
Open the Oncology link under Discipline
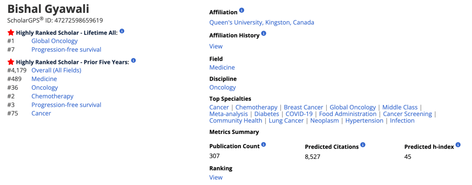pyautogui.click(x=222, y=87)
